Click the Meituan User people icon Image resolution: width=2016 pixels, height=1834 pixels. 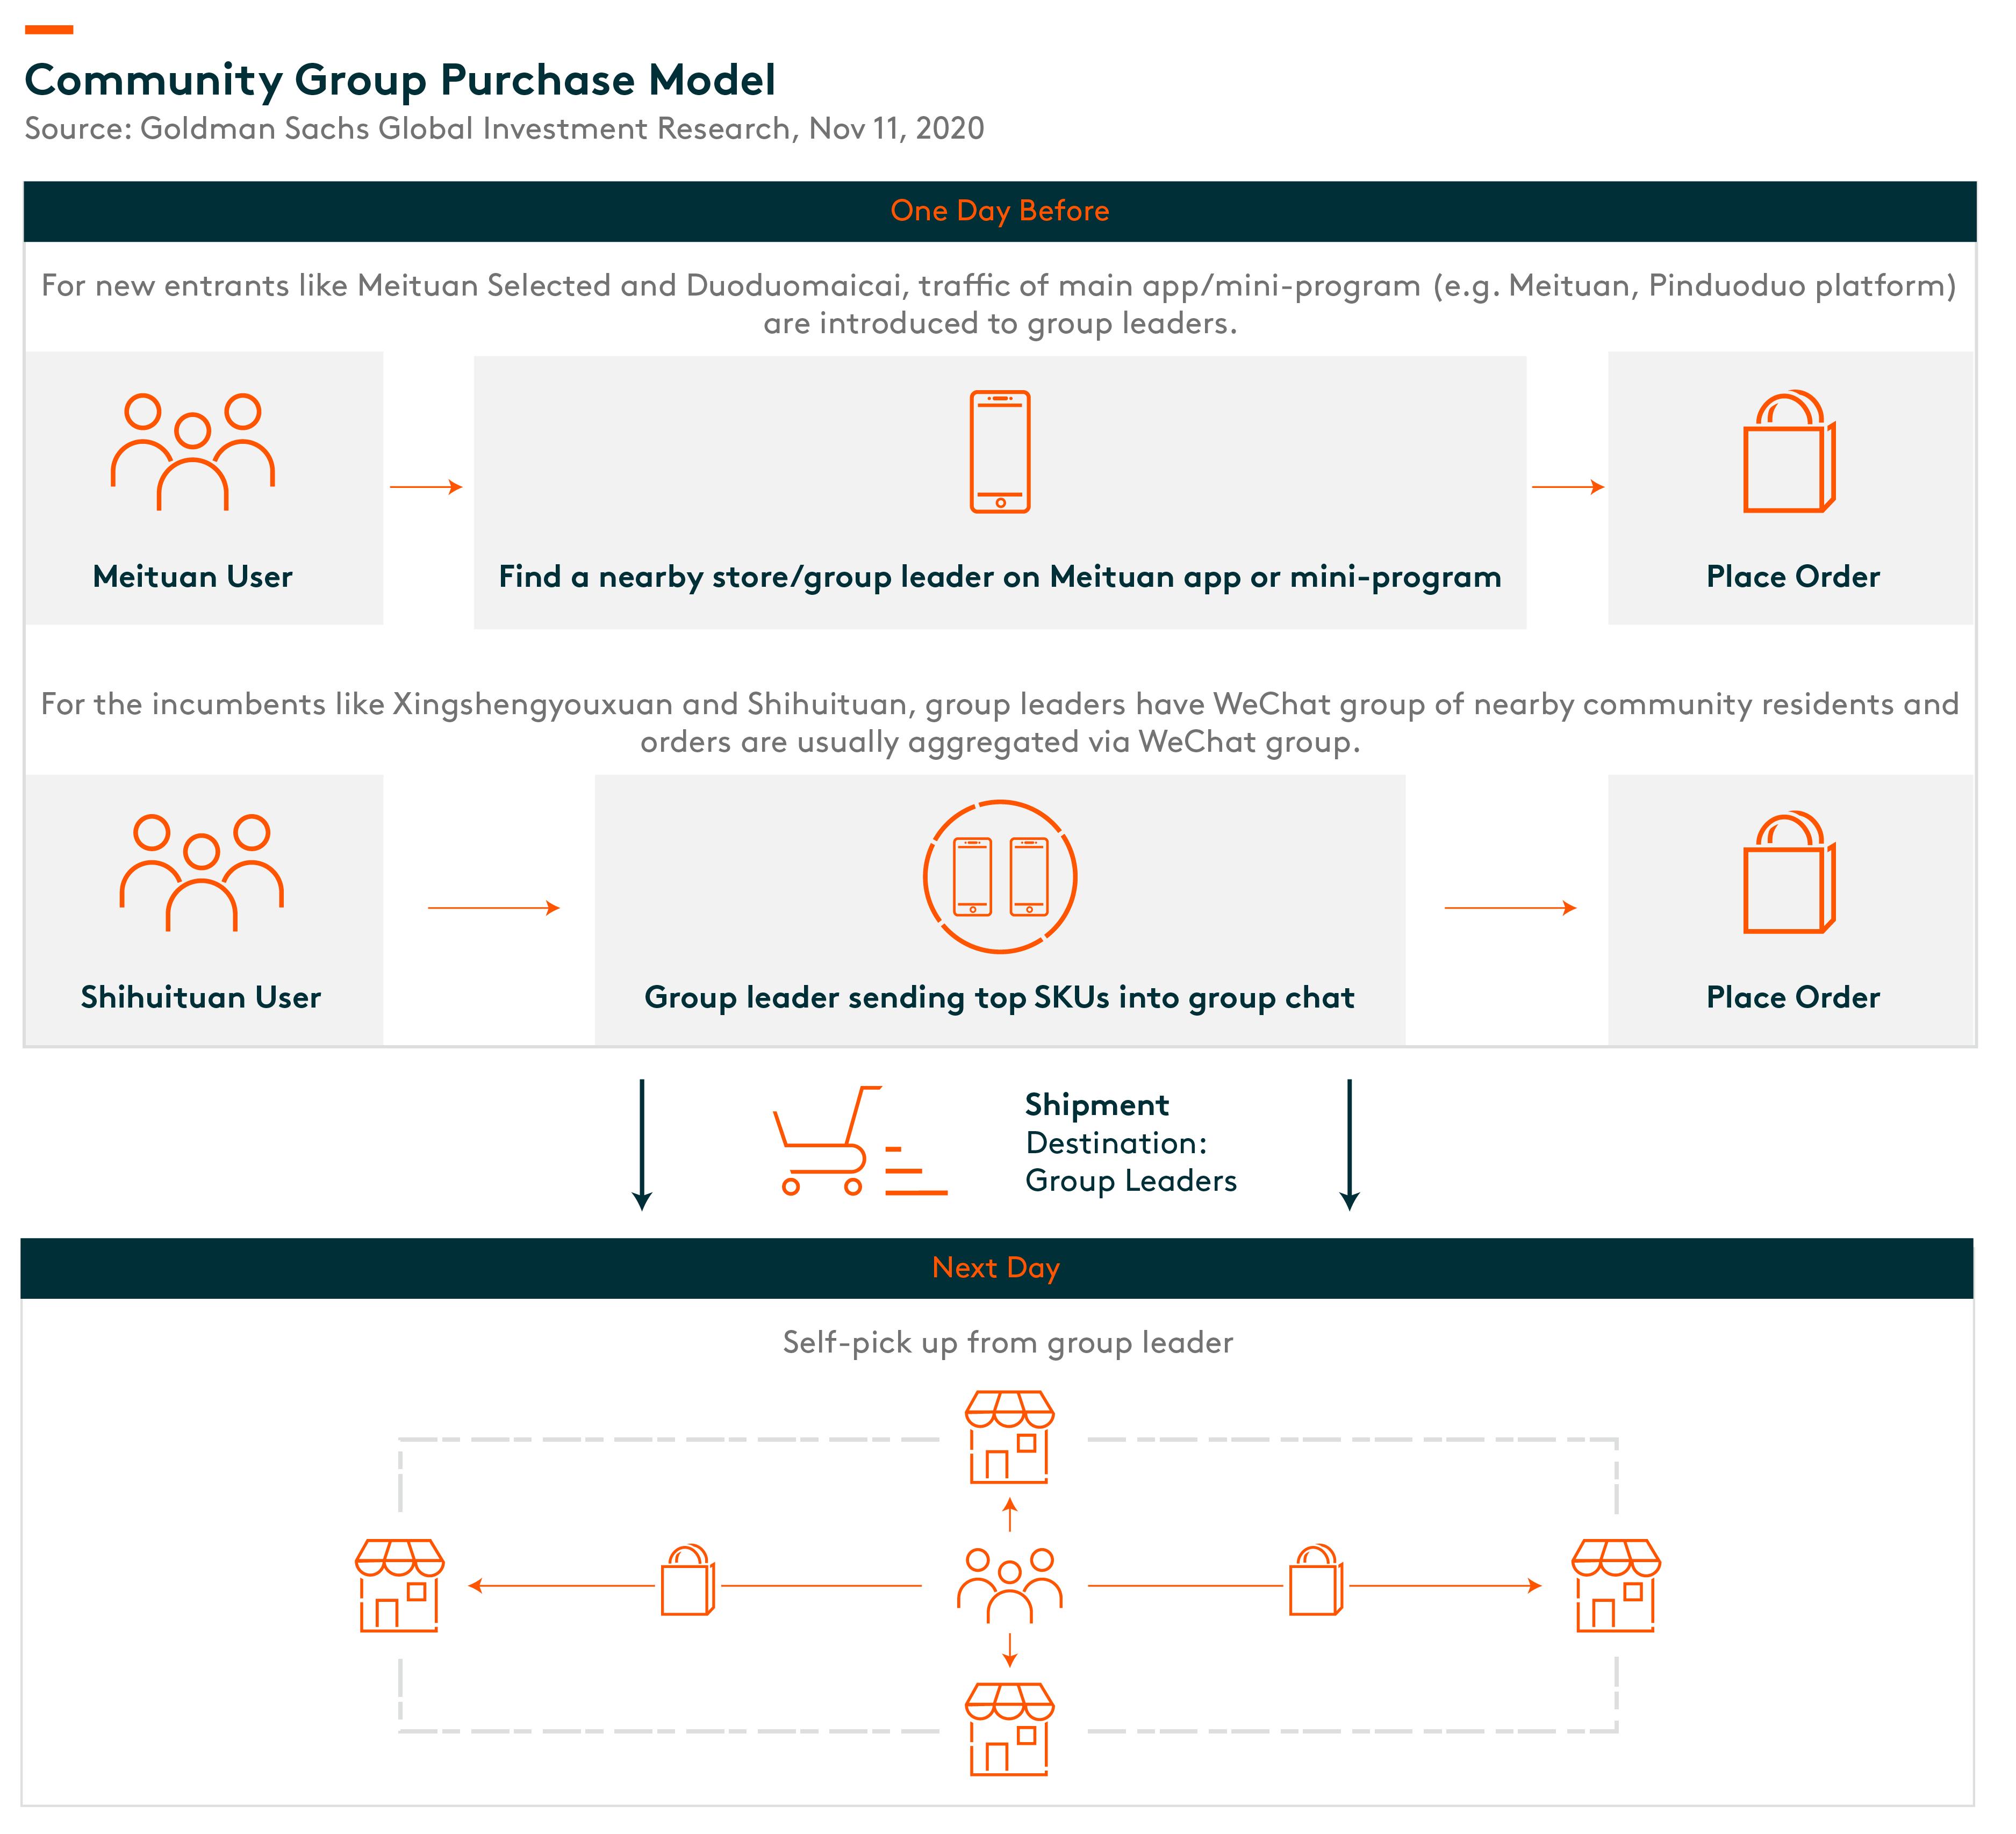coord(193,452)
